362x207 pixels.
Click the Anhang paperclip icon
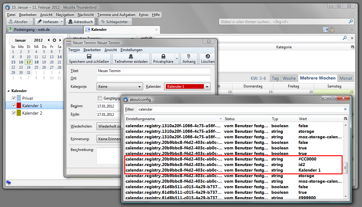pos(189,56)
